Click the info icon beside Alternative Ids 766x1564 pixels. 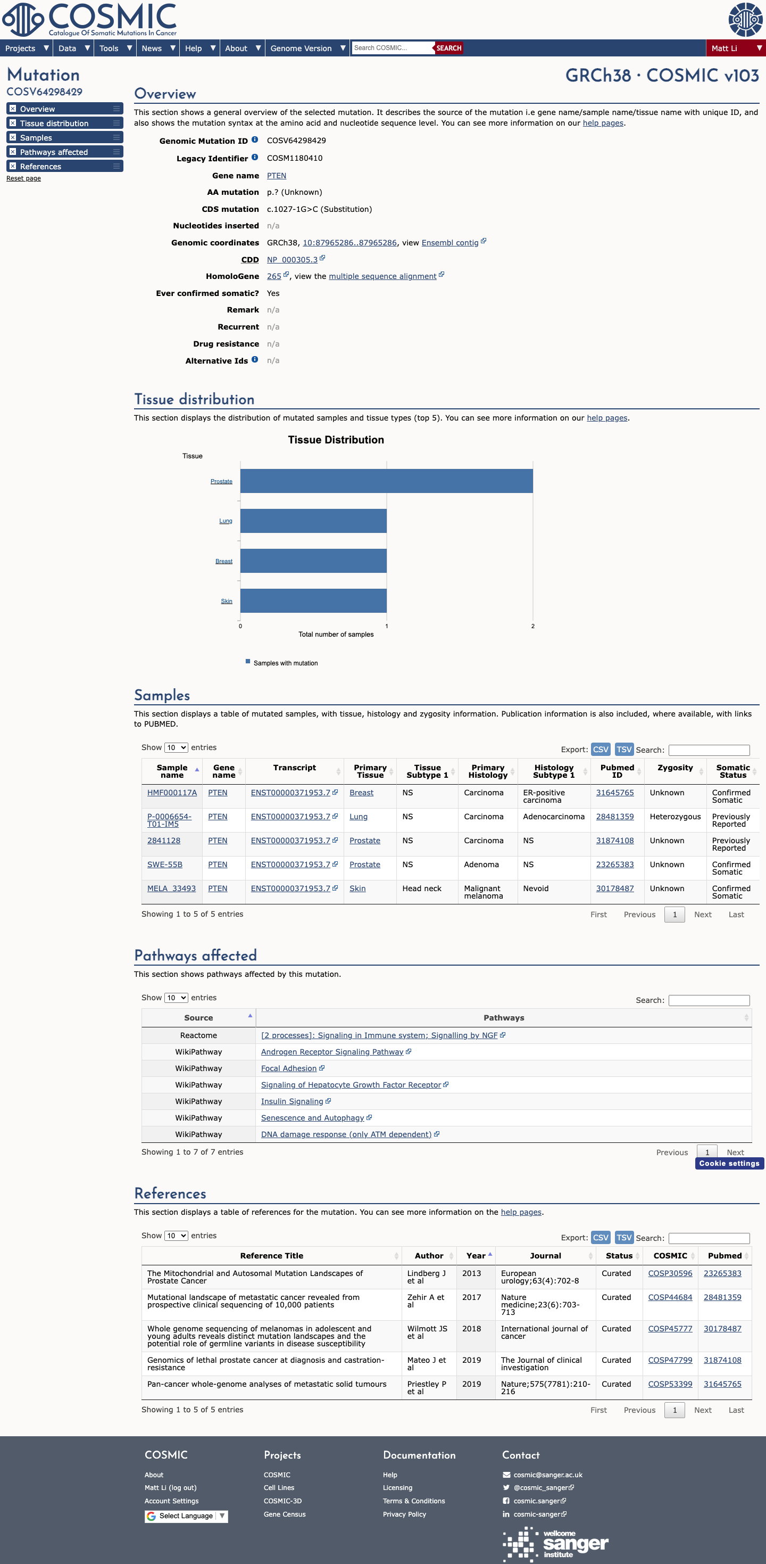255,359
